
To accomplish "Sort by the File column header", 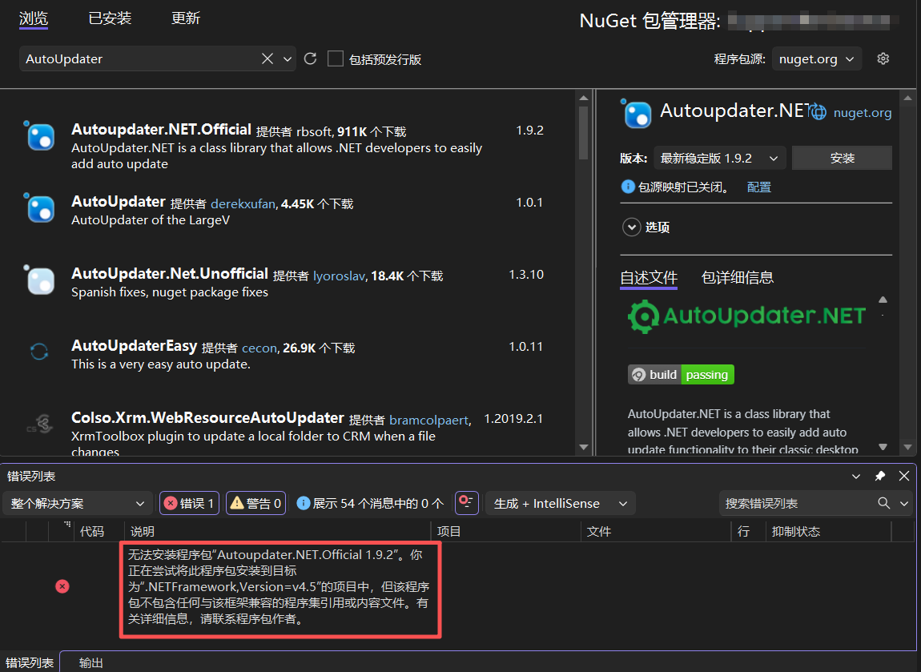I will (x=598, y=531).
